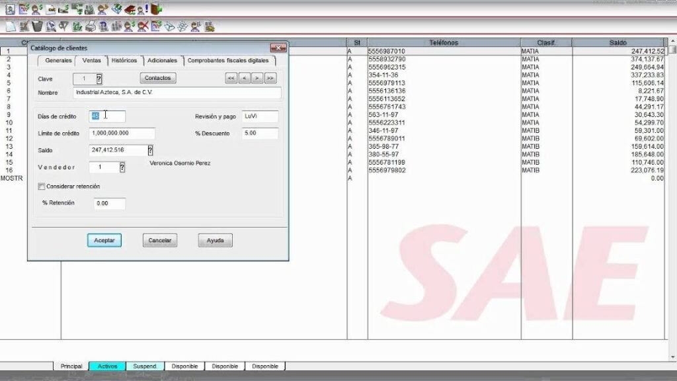The height and width of the screenshot is (381, 677).
Task: Click the Ayuda button
Action: [215, 240]
